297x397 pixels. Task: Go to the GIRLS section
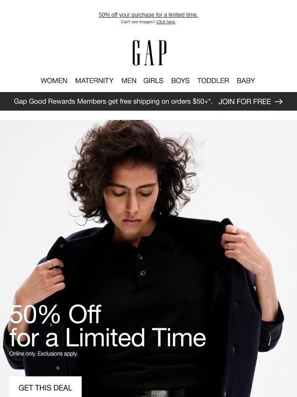point(153,80)
